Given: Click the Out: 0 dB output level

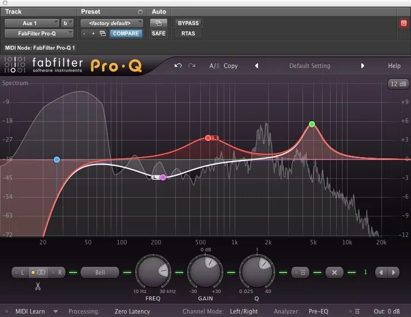Looking at the screenshot, I should click(386, 311).
